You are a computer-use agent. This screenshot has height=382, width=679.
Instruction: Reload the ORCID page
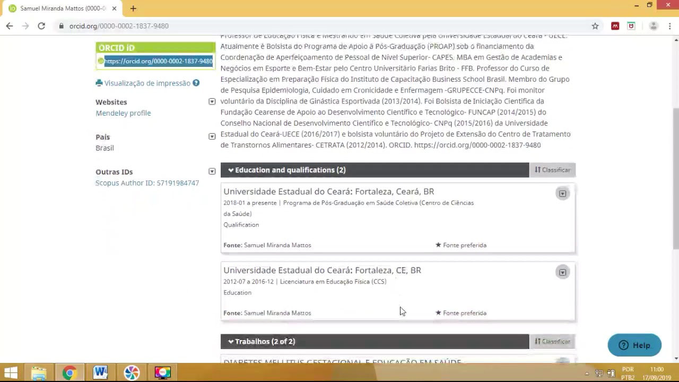(41, 26)
